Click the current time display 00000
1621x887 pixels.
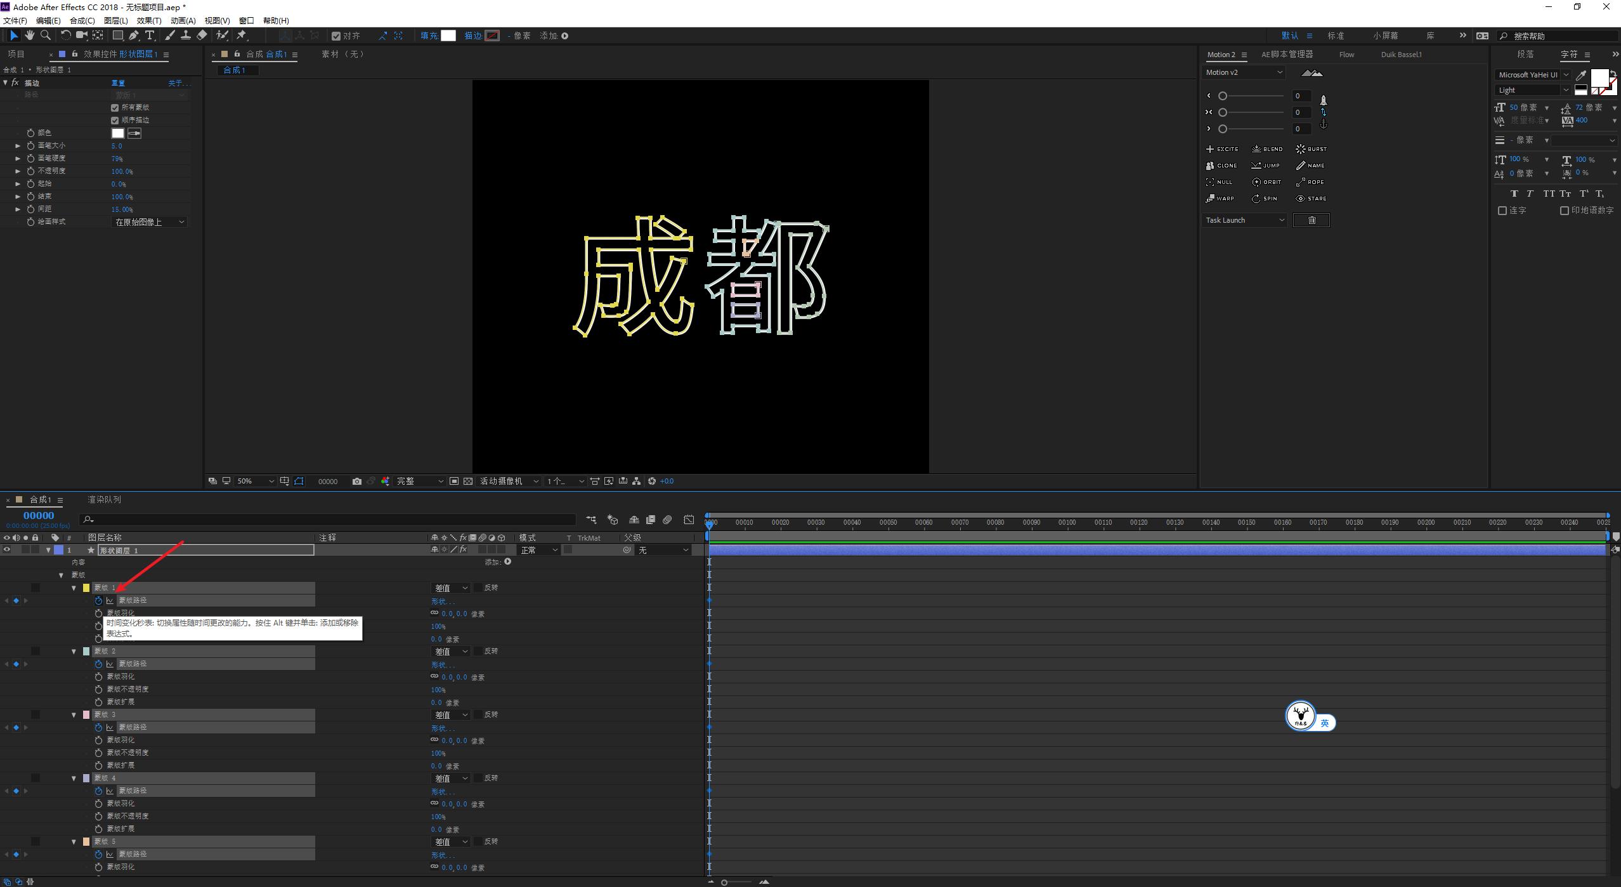pos(38,515)
